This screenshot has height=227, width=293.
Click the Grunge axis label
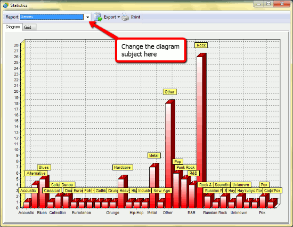point(113,213)
